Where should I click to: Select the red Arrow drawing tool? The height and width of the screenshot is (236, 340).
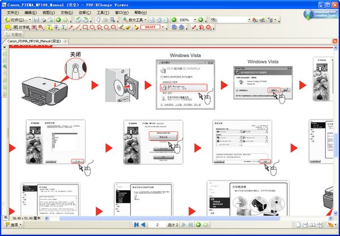click(x=71, y=27)
